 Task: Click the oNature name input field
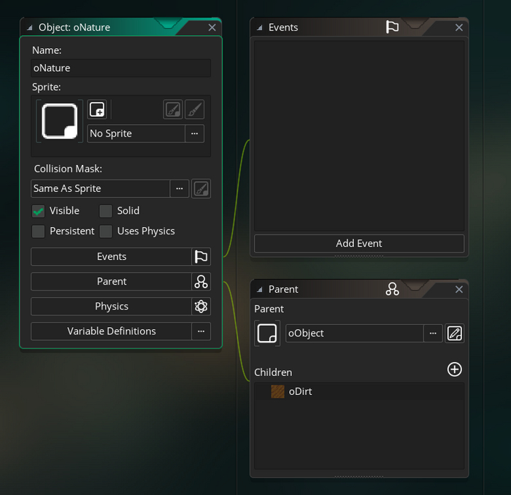click(x=121, y=68)
